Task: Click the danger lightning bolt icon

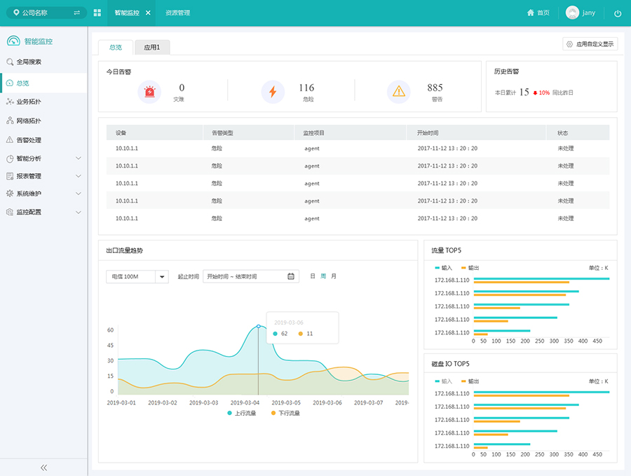Action: (x=273, y=91)
